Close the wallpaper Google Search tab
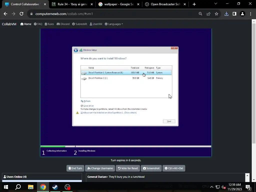The width and height of the screenshot is (256, 192). pos(138,4)
